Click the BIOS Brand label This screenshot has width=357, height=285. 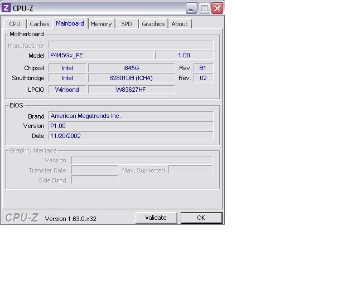(x=36, y=116)
